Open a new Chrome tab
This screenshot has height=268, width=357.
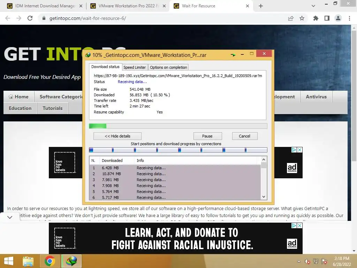tap(261, 6)
